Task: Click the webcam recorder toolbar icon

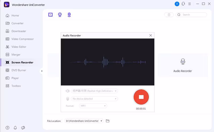Action: click(x=60, y=15)
